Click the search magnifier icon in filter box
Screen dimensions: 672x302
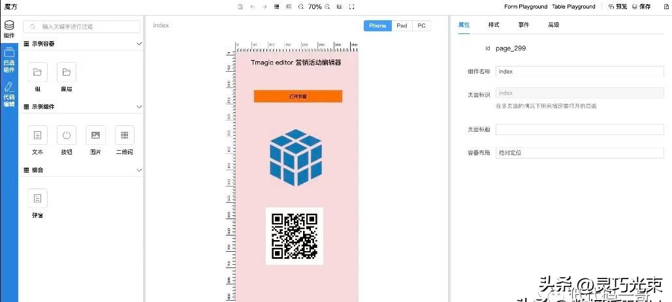[33, 27]
